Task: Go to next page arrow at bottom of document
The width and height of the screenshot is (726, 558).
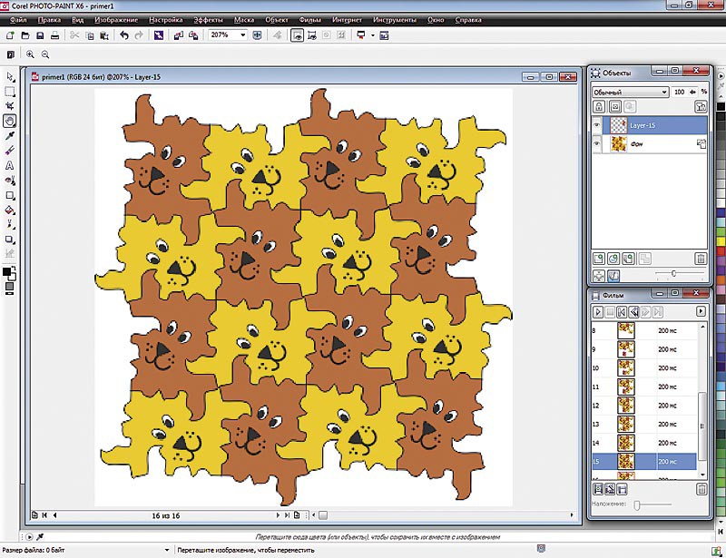Action: [x=278, y=515]
